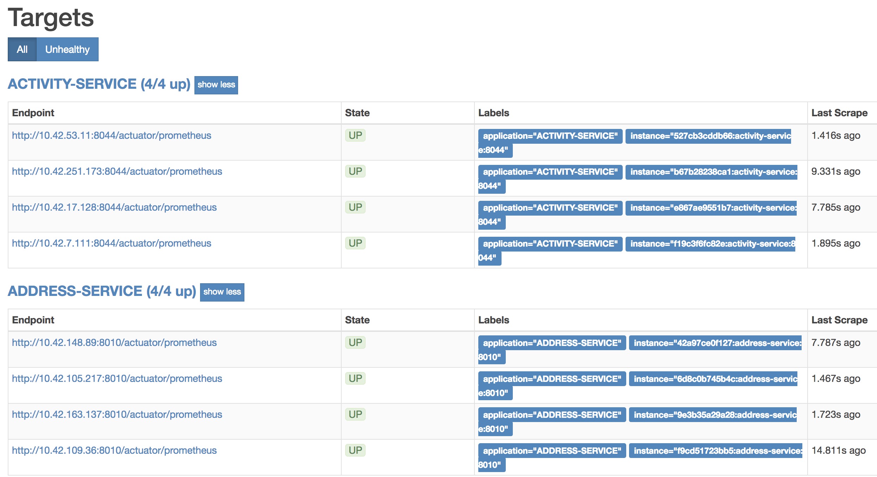Click instance label 527cb3cddb66:activity-service
Screen dimensions: 877x477
[x=708, y=136]
